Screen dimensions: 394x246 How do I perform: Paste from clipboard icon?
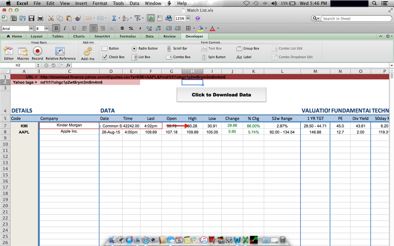pyautogui.click(x=69, y=18)
